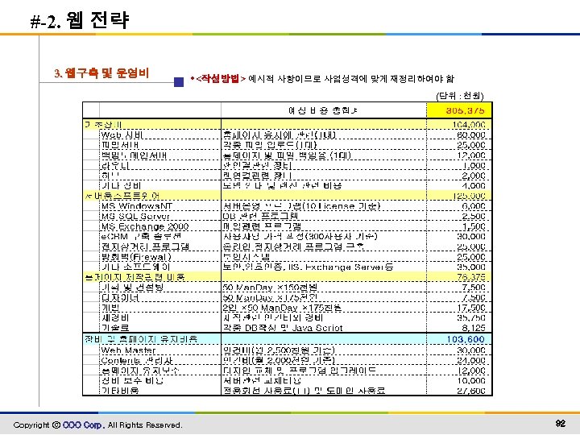Click the '6,000' value cell
This screenshot has width=580, height=435.
click(474, 206)
